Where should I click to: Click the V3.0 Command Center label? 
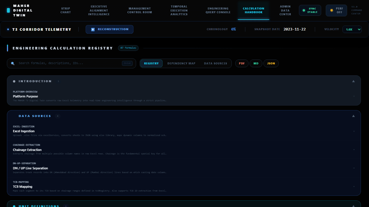(x=356, y=10)
